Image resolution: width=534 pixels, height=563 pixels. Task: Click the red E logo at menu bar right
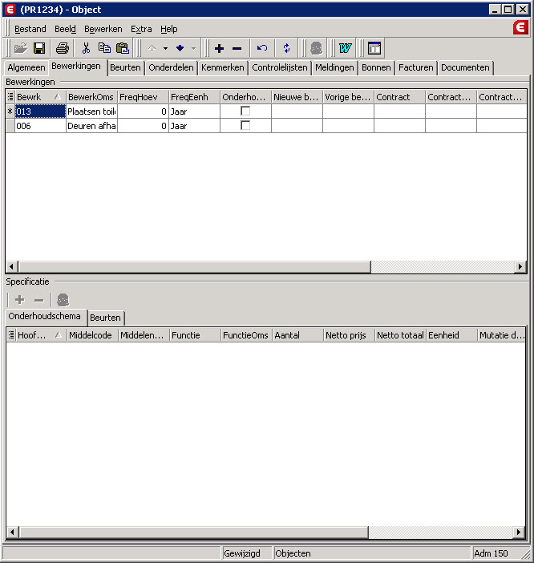520,27
